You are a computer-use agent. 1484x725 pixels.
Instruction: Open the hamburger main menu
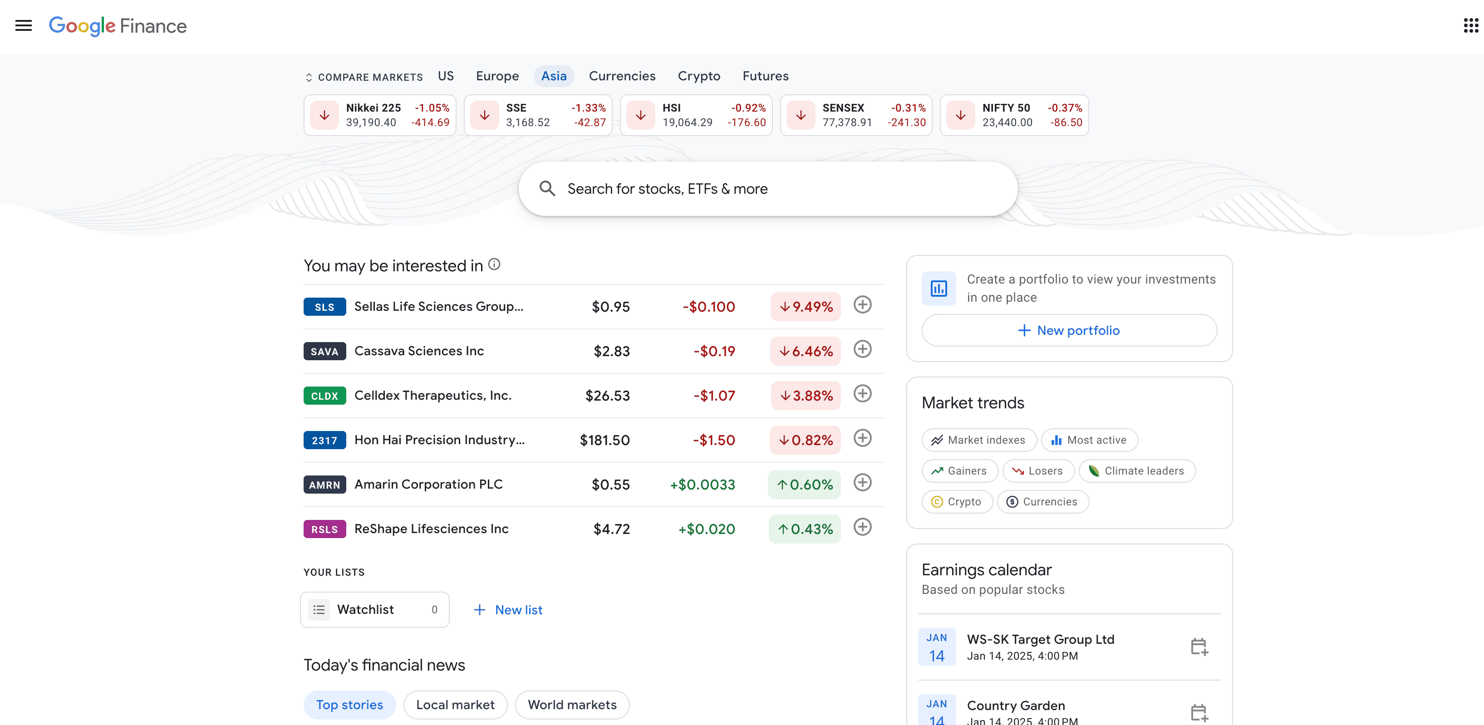24,26
